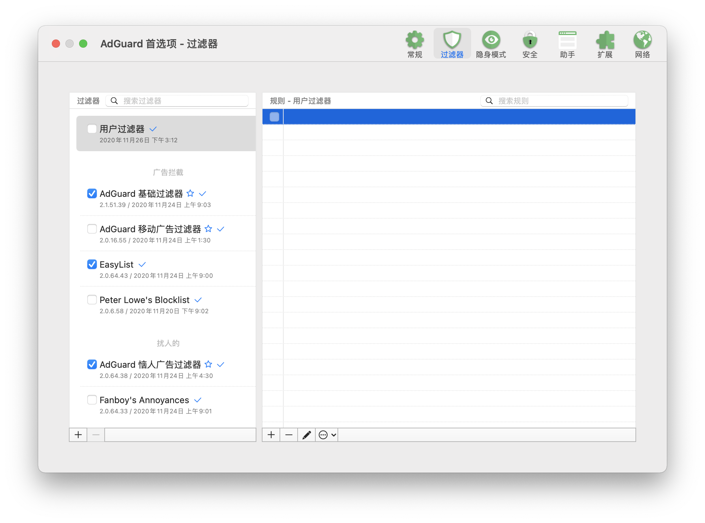Uncheck the EasyList filter
This screenshot has height=523, width=705.
92,264
